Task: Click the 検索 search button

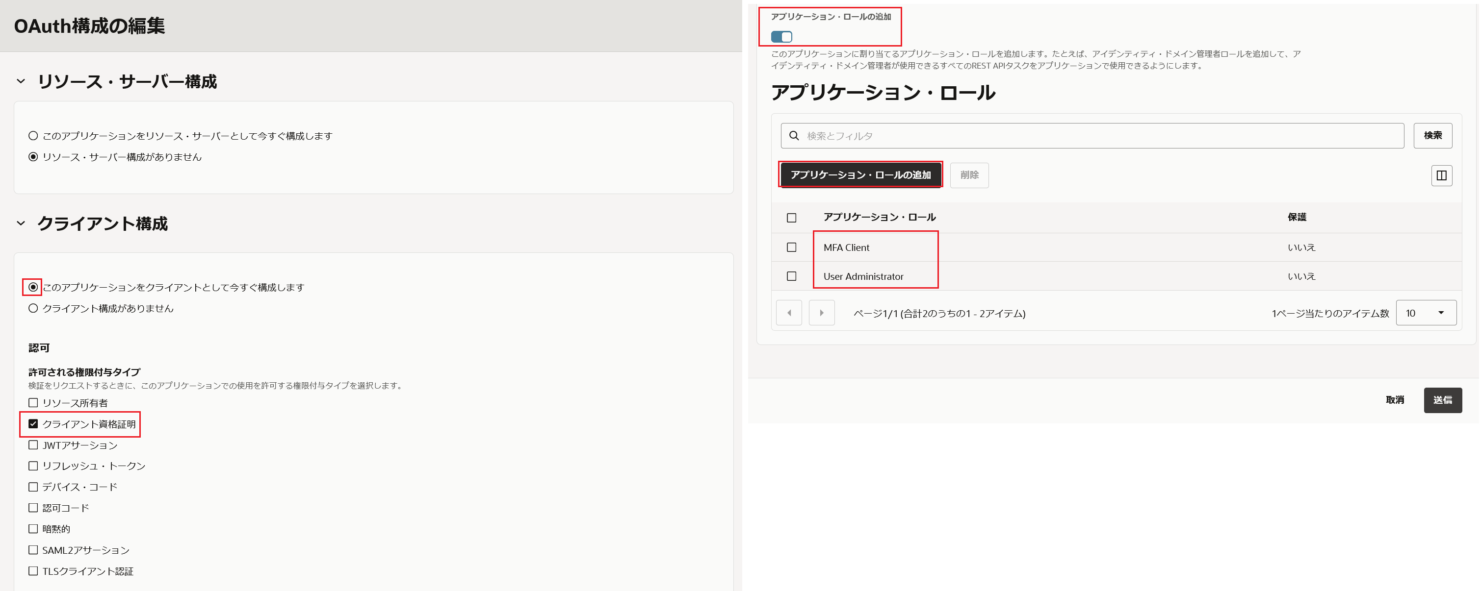Action: coord(1432,136)
